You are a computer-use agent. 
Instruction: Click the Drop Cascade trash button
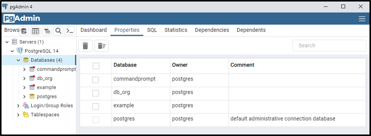pos(102,46)
